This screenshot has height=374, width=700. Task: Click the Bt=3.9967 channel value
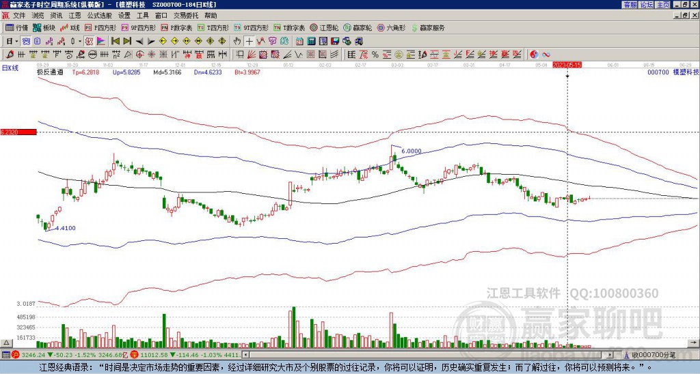tap(247, 72)
